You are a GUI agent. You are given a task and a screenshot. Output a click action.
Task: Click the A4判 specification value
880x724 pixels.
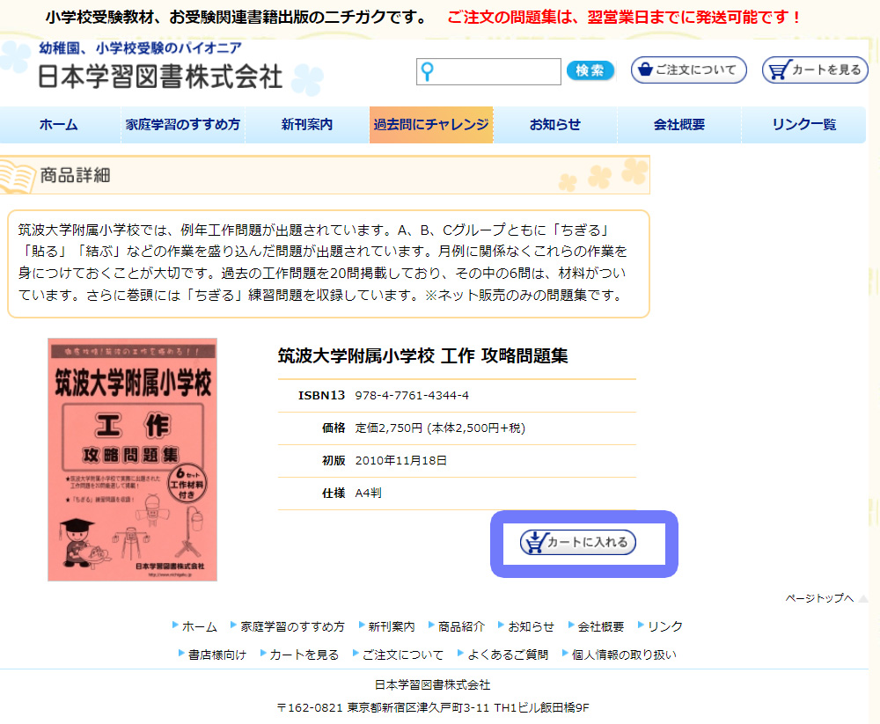[368, 494]
